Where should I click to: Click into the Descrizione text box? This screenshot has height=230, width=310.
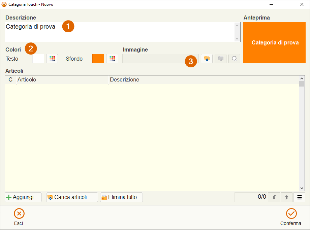click(x=123, y=32)
